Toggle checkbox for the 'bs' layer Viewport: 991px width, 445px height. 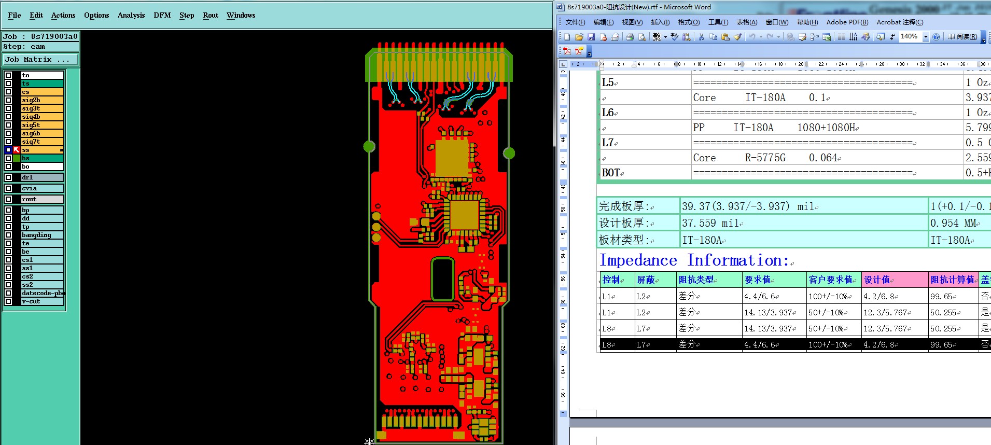pyautogui.click(x=8, y=158)
